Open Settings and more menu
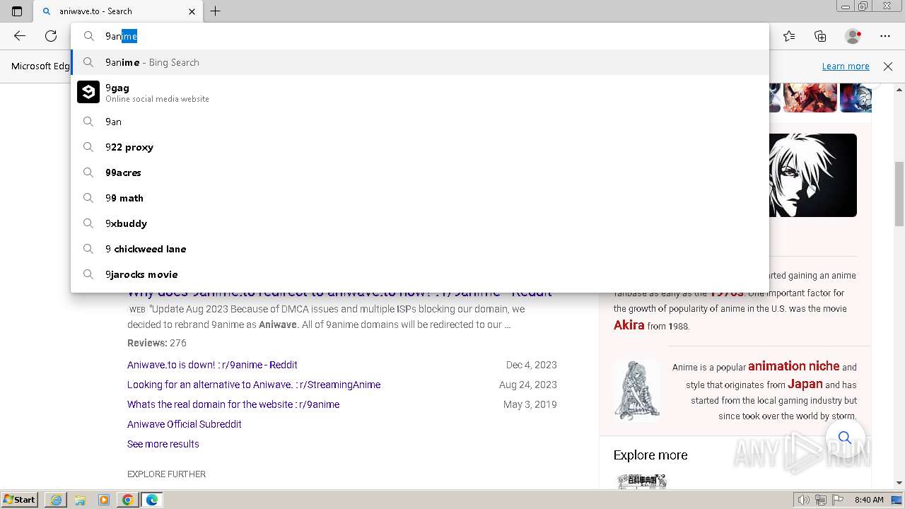This screenshot has height=509, width=905. click(885, 36)
